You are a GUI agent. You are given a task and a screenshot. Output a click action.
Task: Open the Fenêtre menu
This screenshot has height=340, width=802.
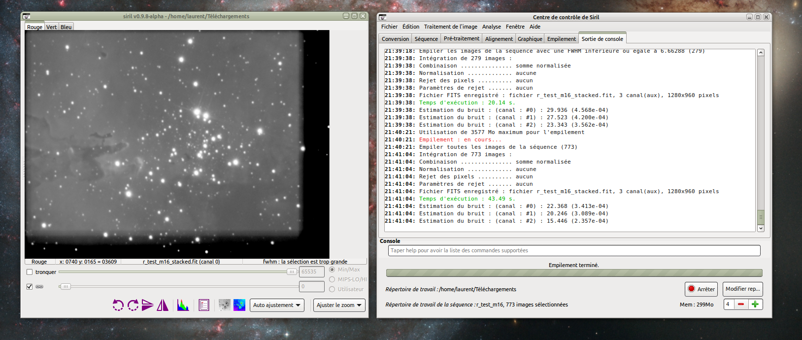click(x=515, y=27)
